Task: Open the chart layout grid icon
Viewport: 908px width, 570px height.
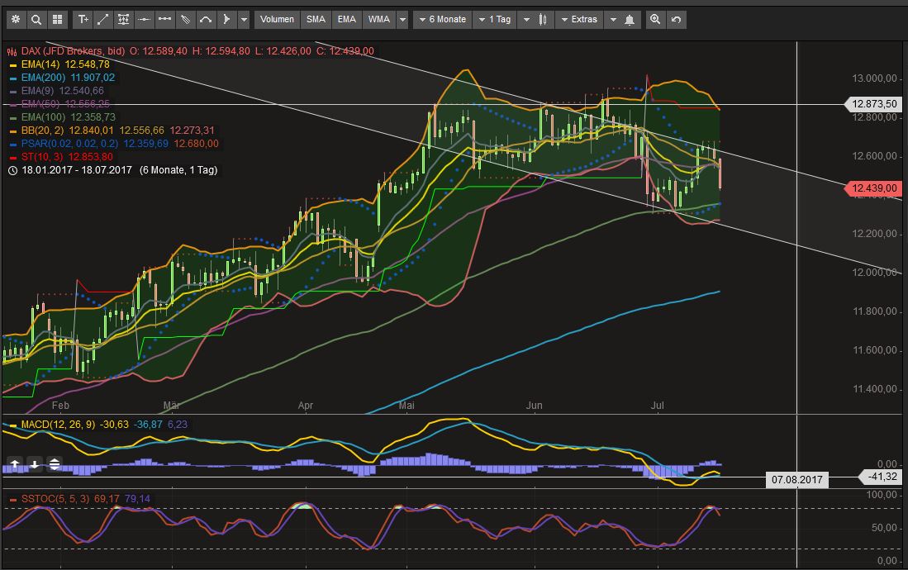Action: [x=57, y=19]
